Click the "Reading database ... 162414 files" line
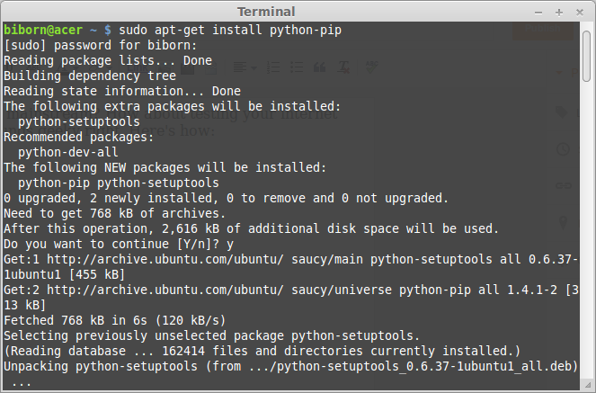The width and height of the screenshot is (596, 393). click(x=262, y=351)
